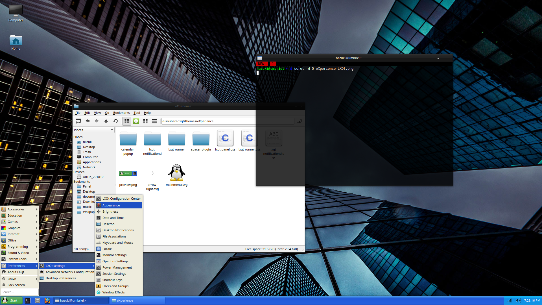Expand the Programming menu category

click(19, 247)
